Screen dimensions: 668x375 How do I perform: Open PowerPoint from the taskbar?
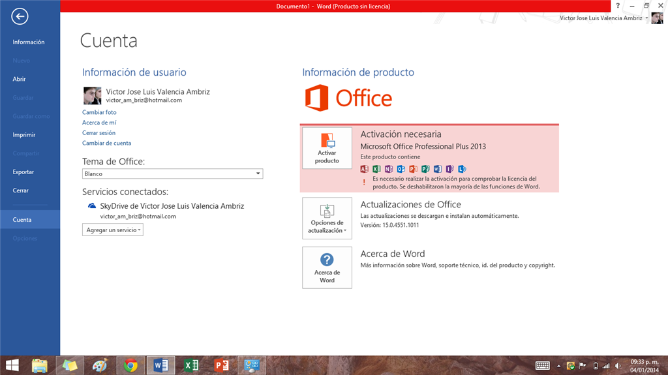[x=222, y=366]
